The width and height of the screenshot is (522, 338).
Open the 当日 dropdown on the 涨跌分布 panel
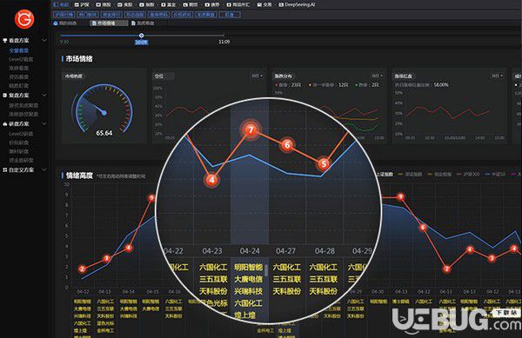click(x=378, y=76)
